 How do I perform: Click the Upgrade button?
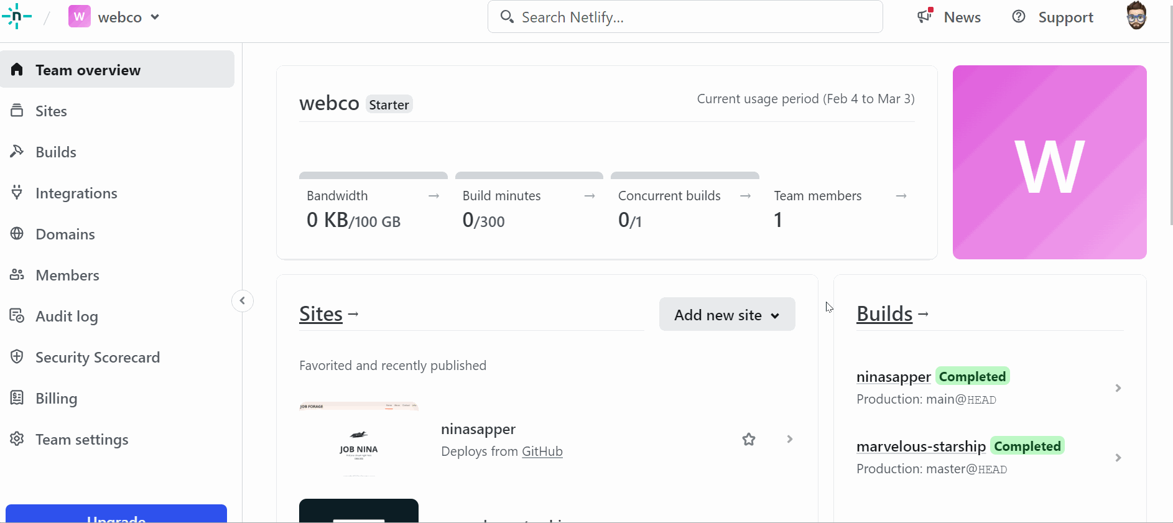tap(116, 514)
